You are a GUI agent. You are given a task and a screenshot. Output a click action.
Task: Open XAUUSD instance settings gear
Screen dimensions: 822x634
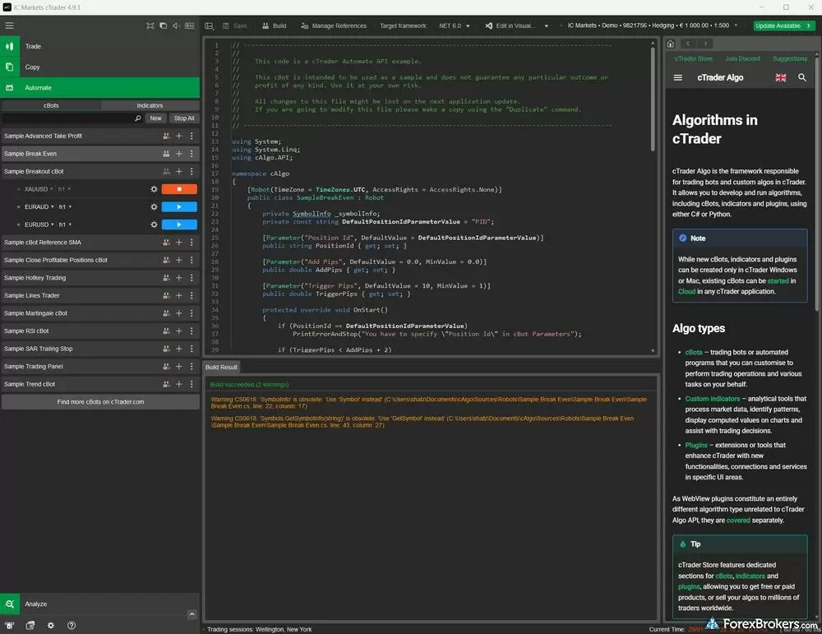pyautogui.click(x=155, y=189)
